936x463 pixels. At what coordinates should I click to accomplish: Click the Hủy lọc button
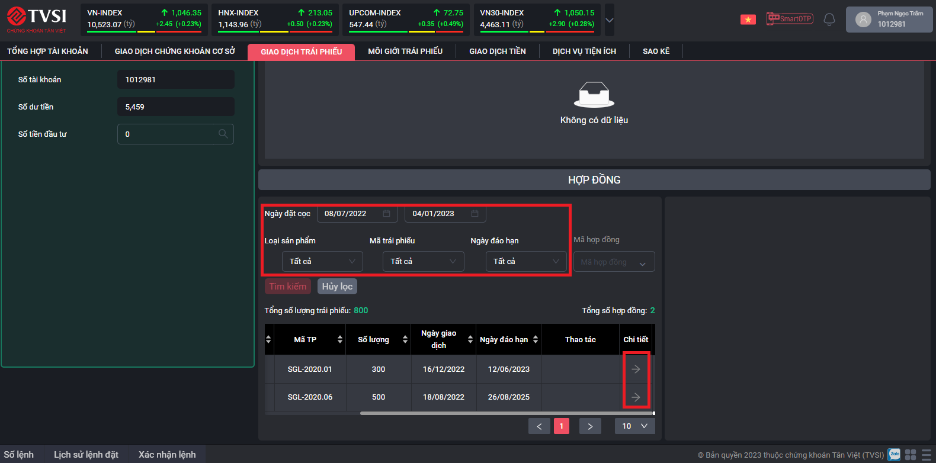pos(337,287)
